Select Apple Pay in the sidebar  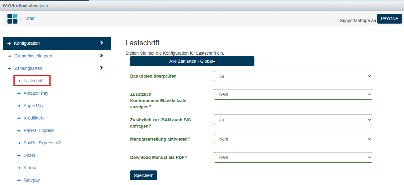(x=34, y=106)
